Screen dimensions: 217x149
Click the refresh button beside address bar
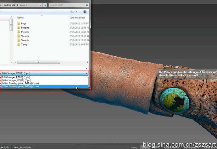[45, 5]
